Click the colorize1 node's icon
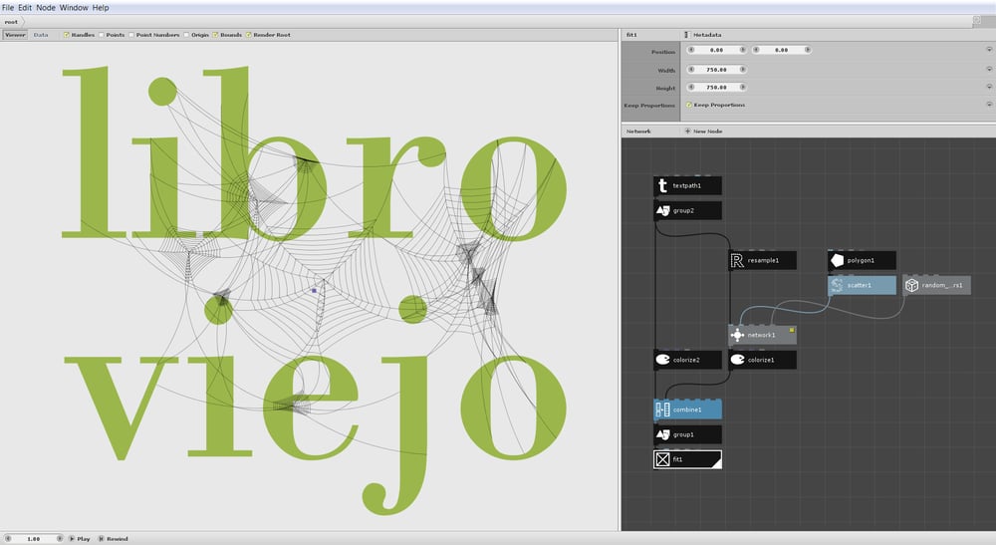Screen dimensions: 996x545 737,360
